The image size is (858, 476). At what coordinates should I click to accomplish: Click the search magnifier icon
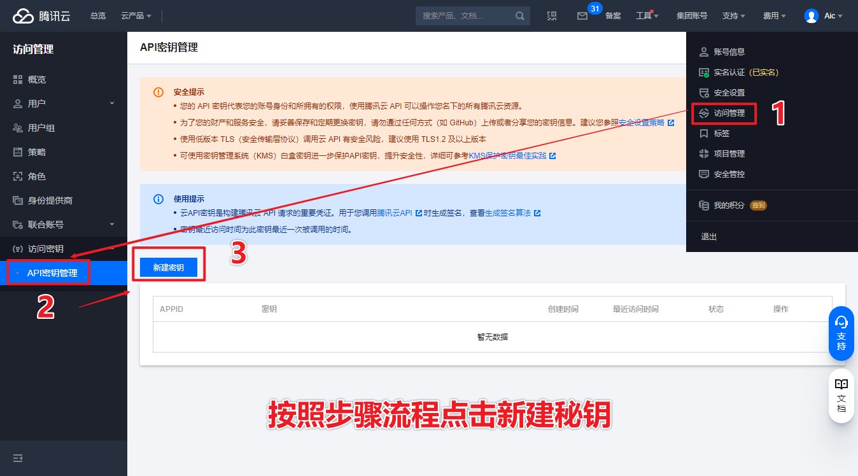(520, 16)
